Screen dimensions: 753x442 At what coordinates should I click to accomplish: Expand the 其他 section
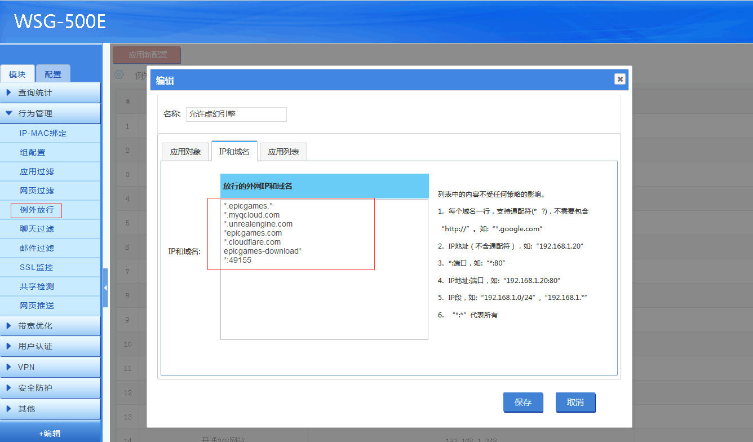(x=50, y=409)
